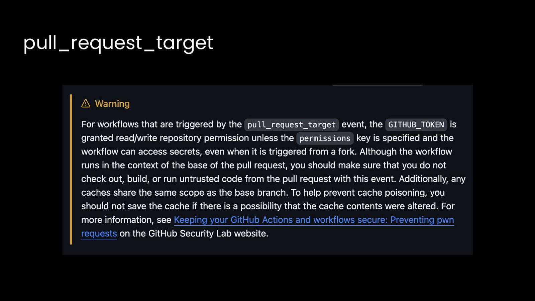Click the underlined "requests" link text
This screenshot has height=301, width=535.
(99, 233)
